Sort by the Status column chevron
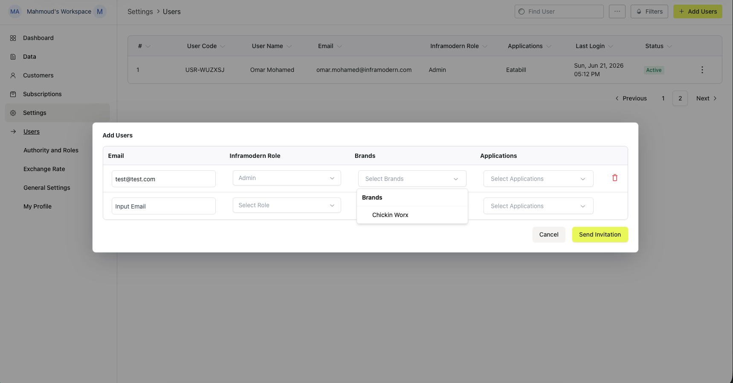Screen dimensions: 733x383 pos(669,46)
